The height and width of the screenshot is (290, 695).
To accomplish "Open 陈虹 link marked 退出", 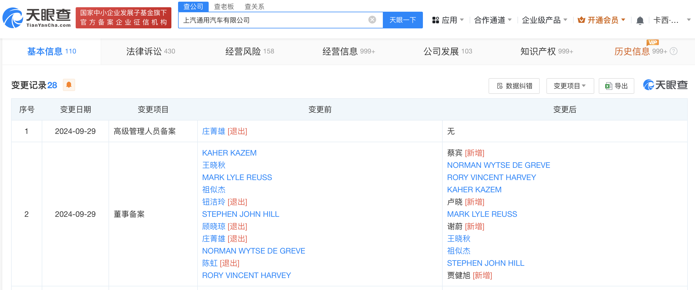I will pyautogui.click(x=210, y=263).
